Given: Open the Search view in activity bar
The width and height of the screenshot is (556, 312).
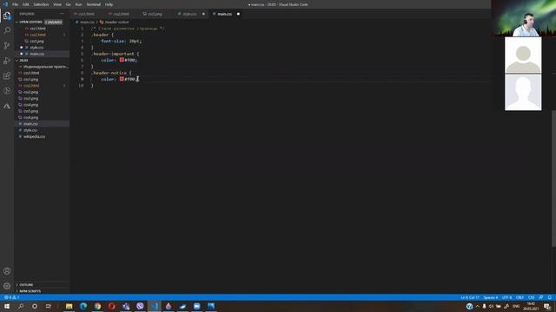Looking at the screenshot, I should pyautogui.click(x=7, y=30).
